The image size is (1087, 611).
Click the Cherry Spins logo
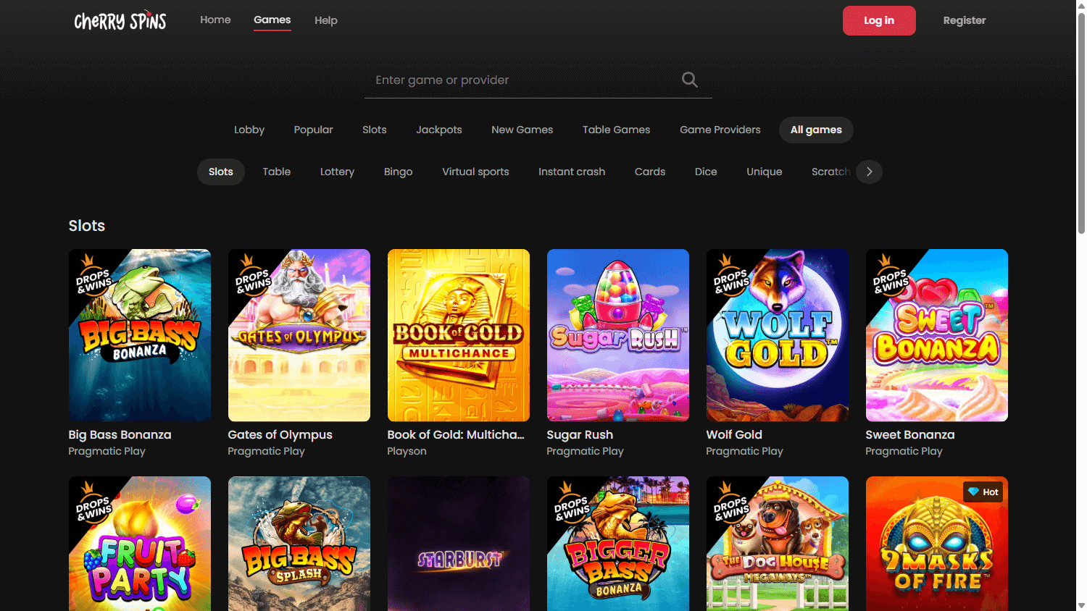pos(120,20)
